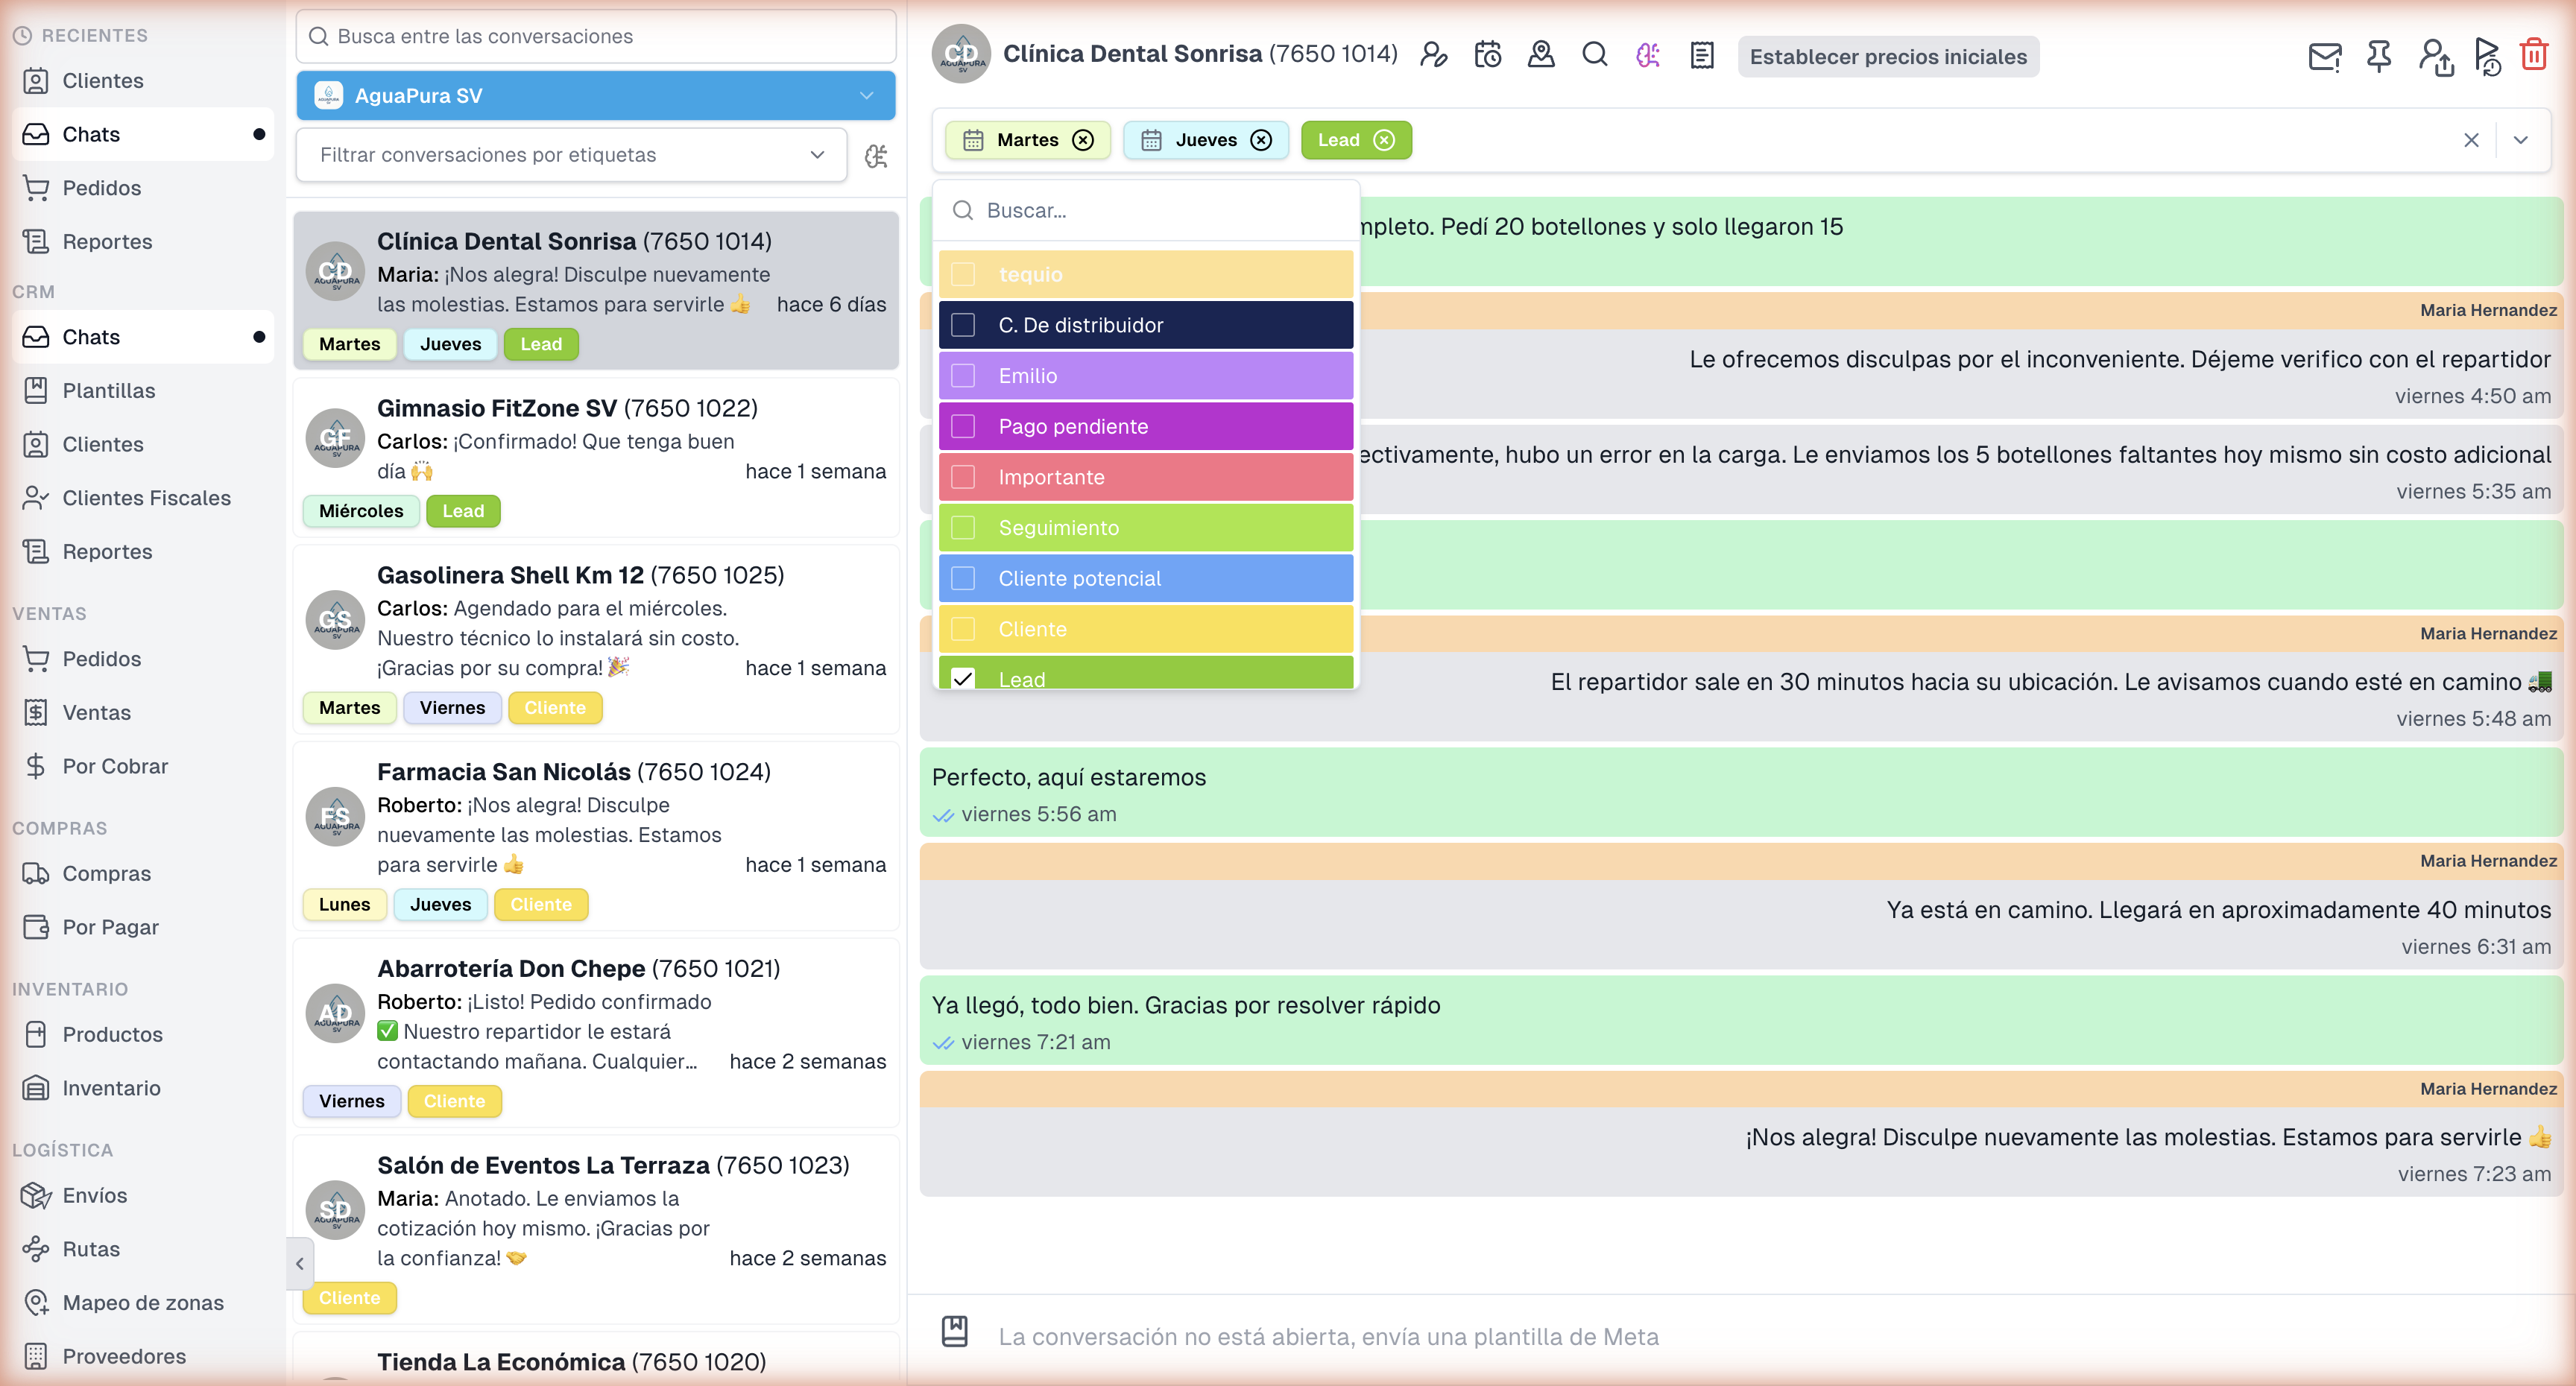Uncheck the Lead tag checkbox
The width and height of the screenshot is (2576, 1386).
(x=963, y=678)
